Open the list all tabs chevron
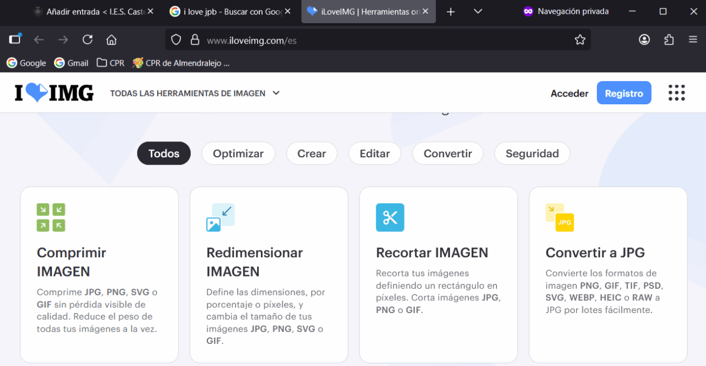This screenshot has height=366, width=706. [x=478, y=12]
